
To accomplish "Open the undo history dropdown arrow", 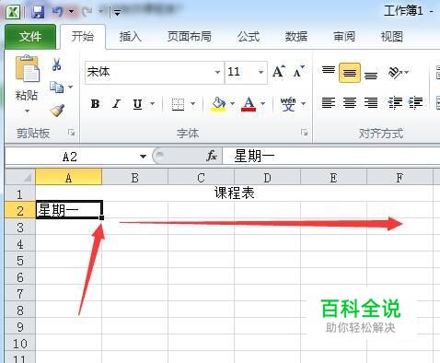I will [x=71, y=12].
